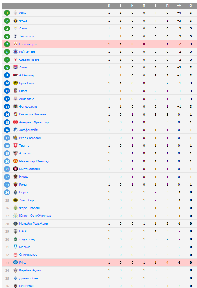197x288 pixels.
Task: Click the Ajax club crest icon
Action: click(x=15, y=13)
